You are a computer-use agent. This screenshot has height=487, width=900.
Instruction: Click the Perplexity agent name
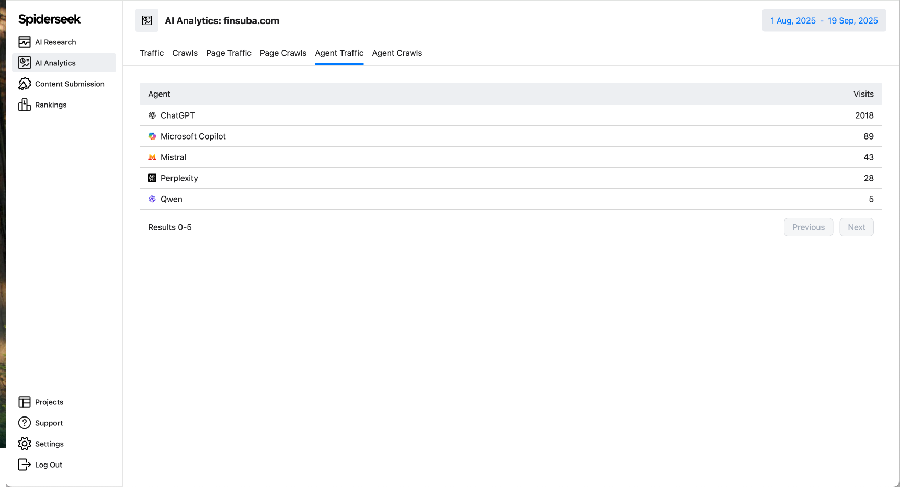click(x=179, y=178)
